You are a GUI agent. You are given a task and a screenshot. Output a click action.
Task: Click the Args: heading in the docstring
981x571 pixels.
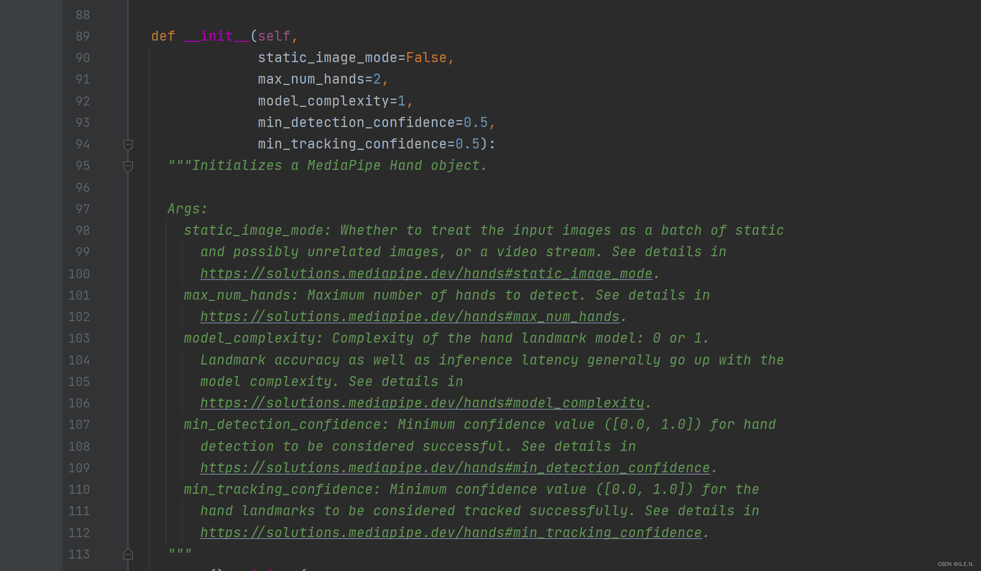tap(187, 209)
